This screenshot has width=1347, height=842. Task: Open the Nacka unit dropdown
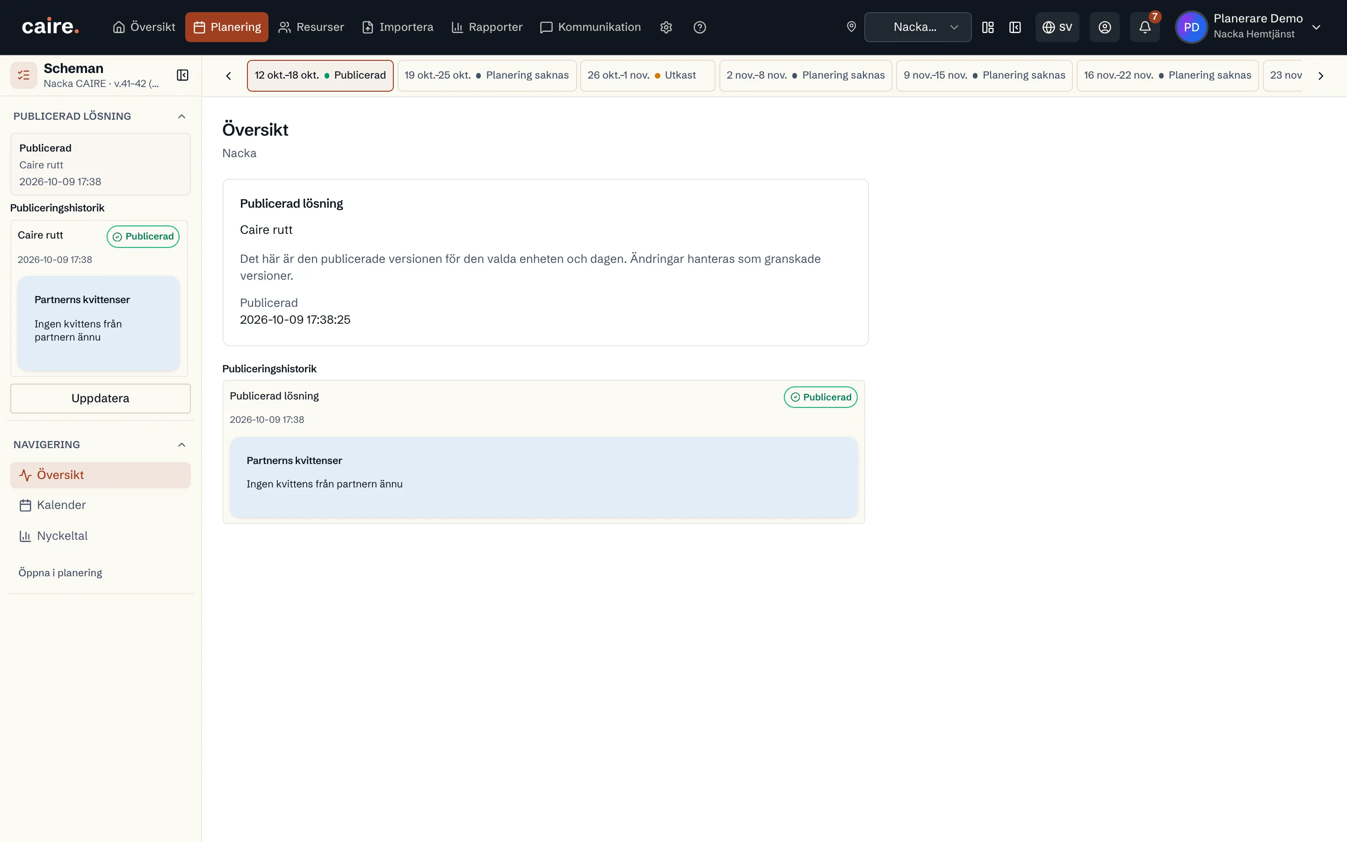pos(917,27)
